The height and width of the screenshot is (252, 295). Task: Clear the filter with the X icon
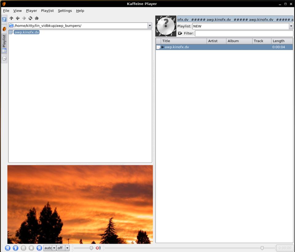click(180, 33)
